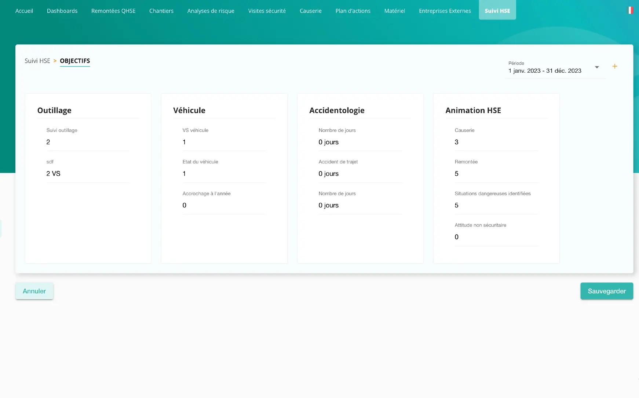Image resolution: width=639 pixels, height=398 pixels.
Task: Open the Période dropdown arrow
Action: [x=597, y=67]
